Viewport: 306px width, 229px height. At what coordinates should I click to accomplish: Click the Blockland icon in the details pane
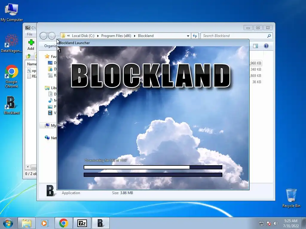pos(51,191)
